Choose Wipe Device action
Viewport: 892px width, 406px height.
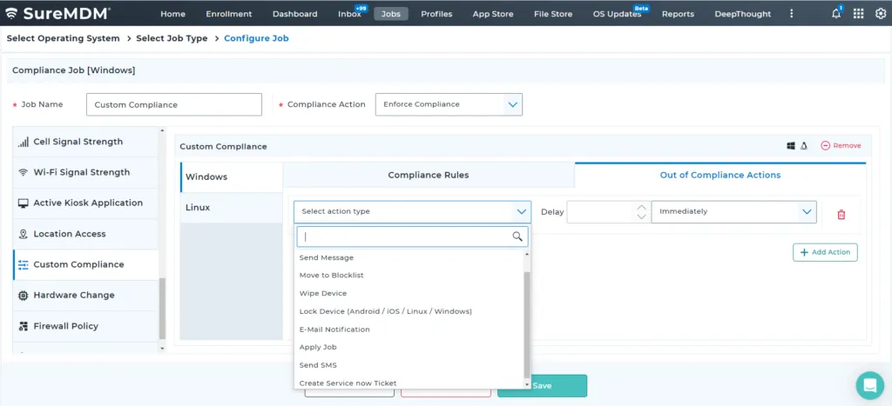coord(323,294)
